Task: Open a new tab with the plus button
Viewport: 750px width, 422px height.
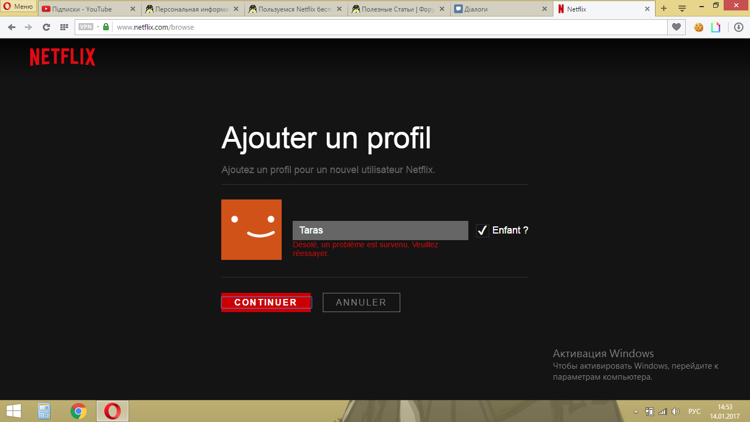Action: [664, 9]
